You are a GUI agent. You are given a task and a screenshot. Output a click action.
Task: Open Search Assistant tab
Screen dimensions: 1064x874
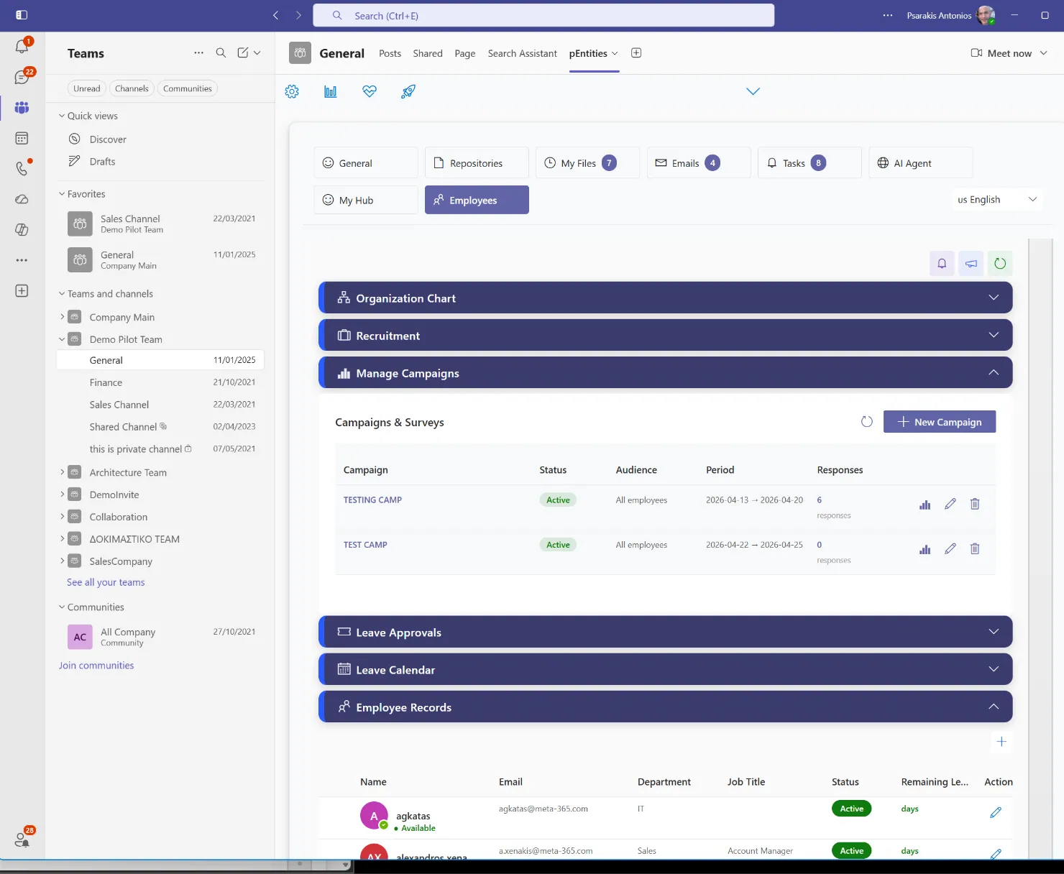point(522,53)
